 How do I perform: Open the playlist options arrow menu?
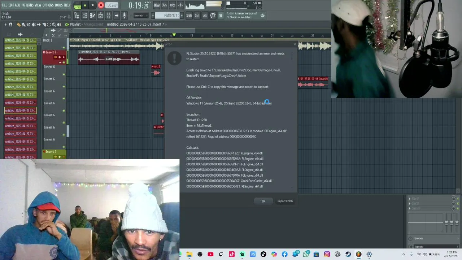[5, 25]
